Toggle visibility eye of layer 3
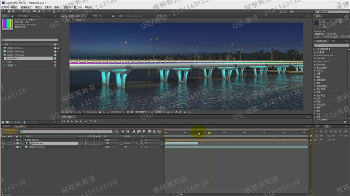 click(x=3, y=147)
